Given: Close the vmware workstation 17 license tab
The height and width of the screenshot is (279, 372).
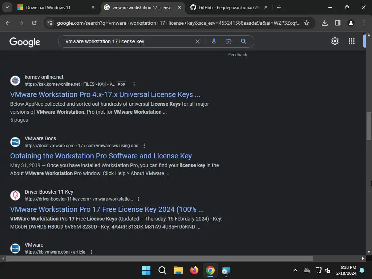Looking at the screenshot, I should pyautogui.click(x=179, y=7).
